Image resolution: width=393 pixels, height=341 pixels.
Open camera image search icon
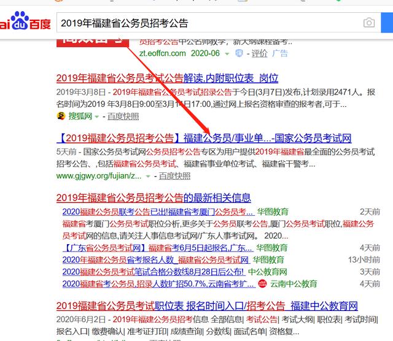(369, 23)
